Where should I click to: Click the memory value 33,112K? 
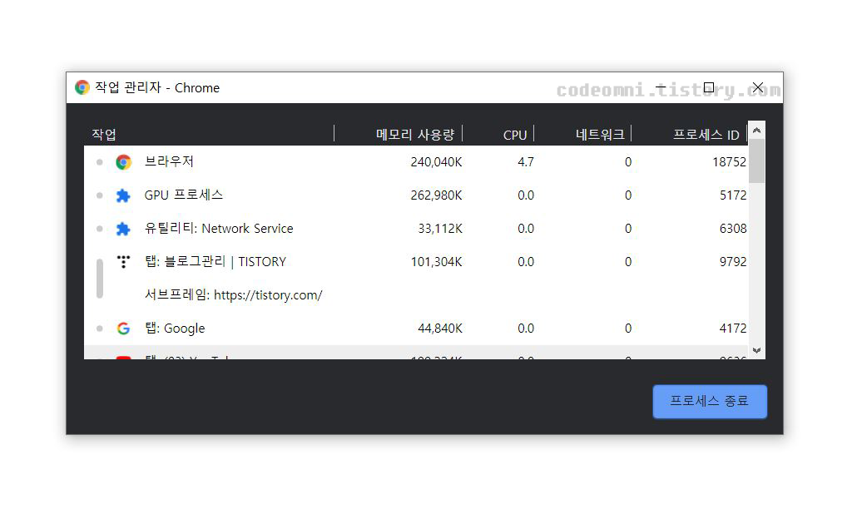tap(440, 228)
